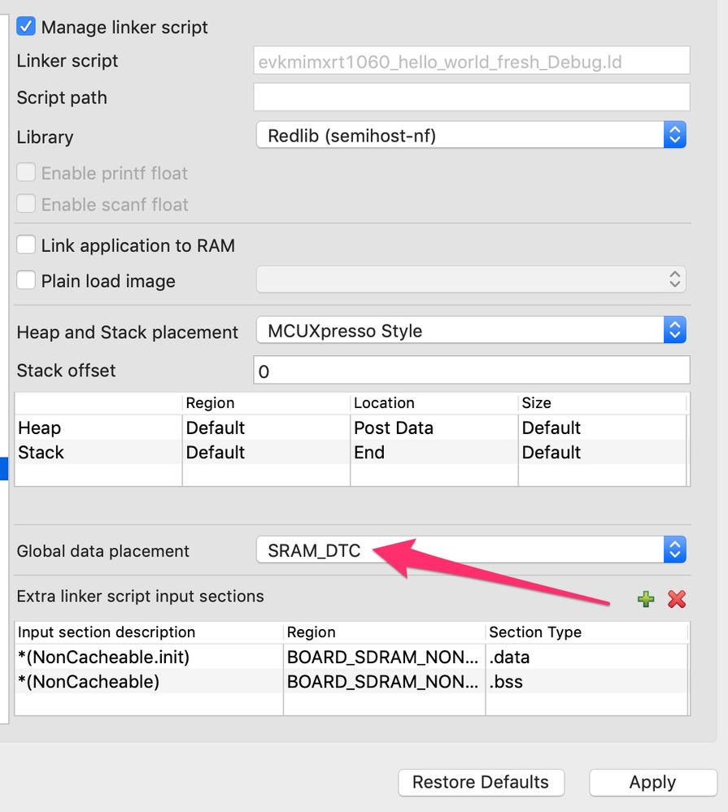728x812 pixels.
Task: Click the Linker script name field
Action: (x=472, y=61)
